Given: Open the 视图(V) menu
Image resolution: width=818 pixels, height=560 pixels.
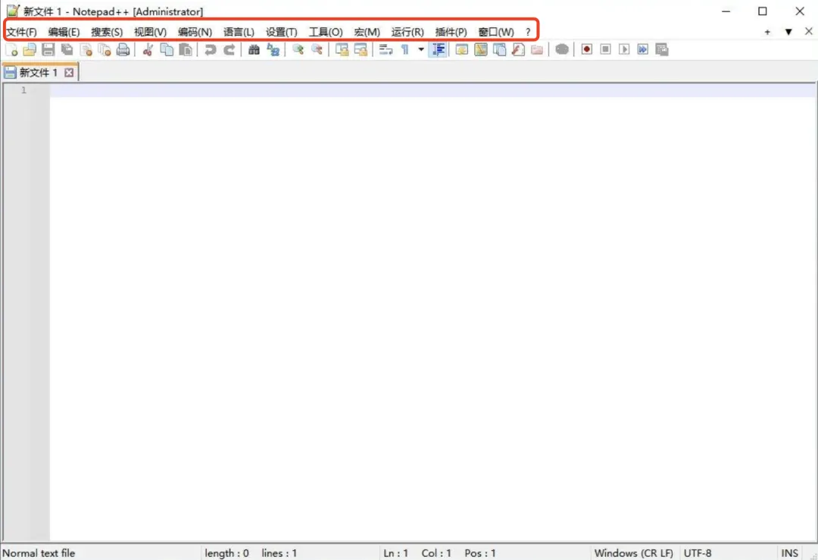Looking at the screenshot, I should (150, 32).
